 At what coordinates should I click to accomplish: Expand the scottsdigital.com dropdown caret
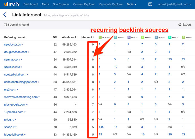coord(28,75)
